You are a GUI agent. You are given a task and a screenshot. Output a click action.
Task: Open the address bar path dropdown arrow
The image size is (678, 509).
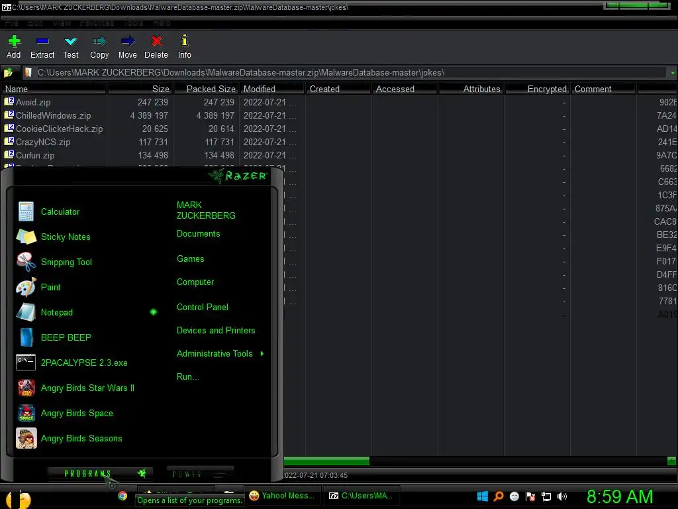coord(673,73)
